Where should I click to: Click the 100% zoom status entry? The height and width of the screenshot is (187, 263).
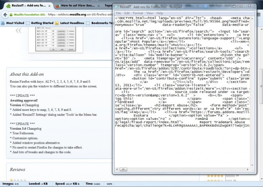[109, 184]
